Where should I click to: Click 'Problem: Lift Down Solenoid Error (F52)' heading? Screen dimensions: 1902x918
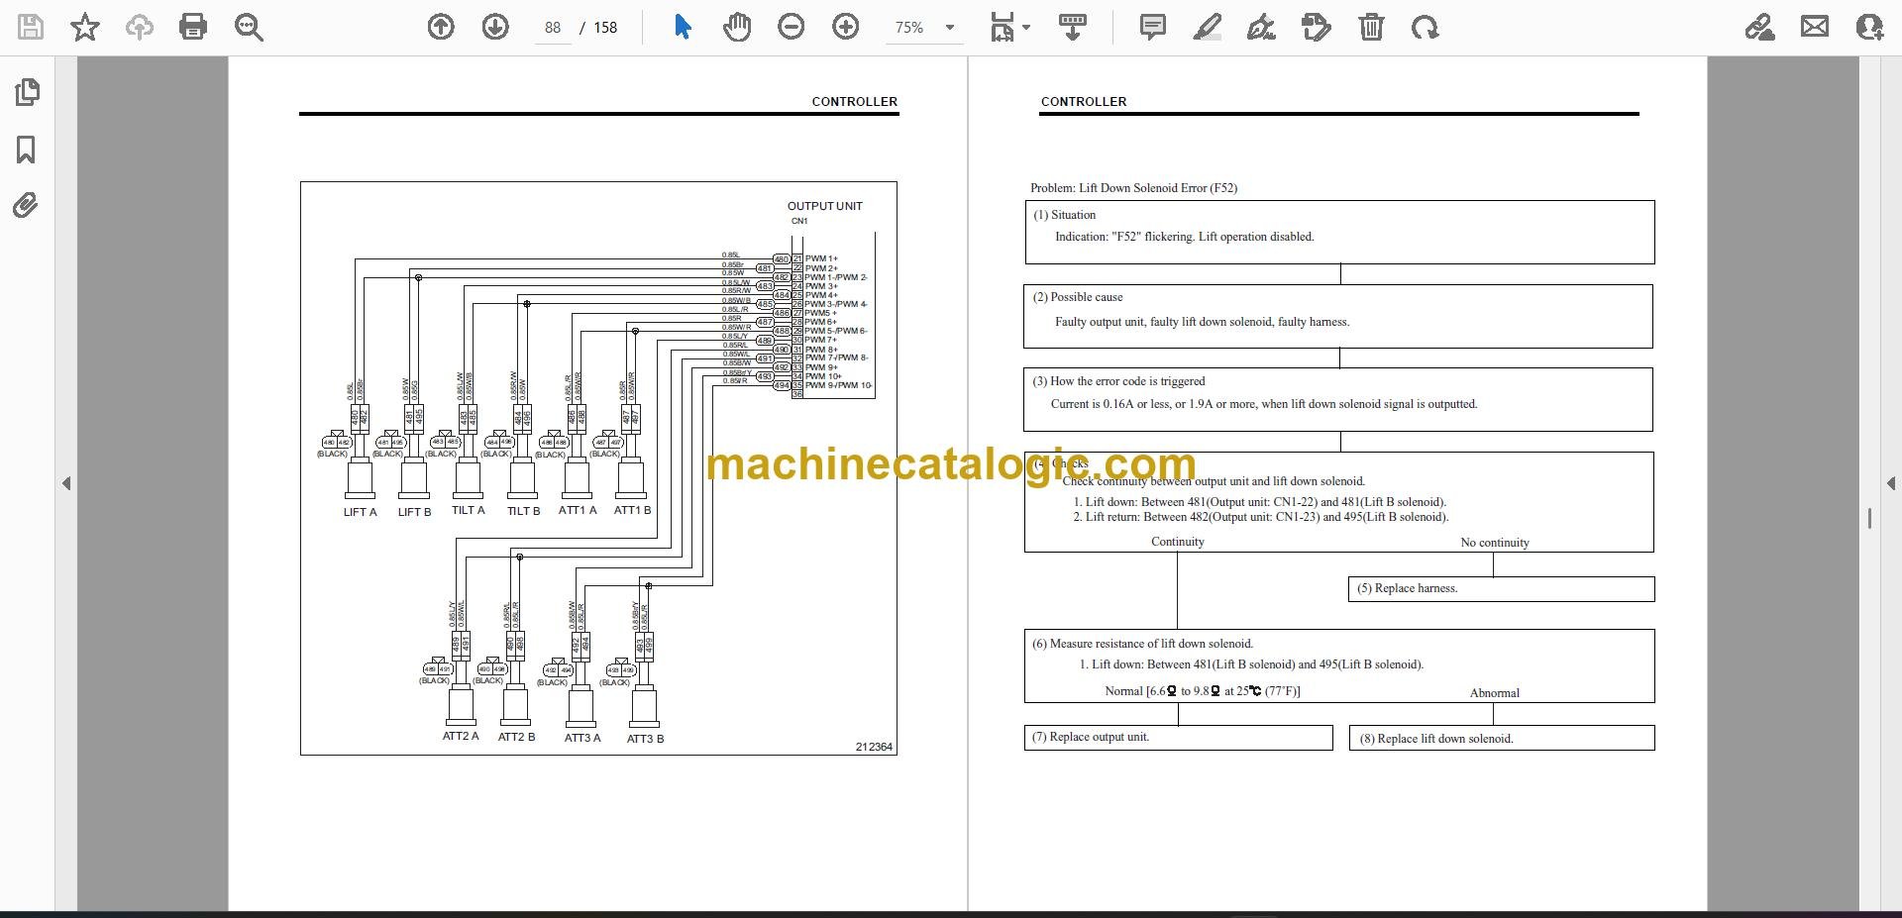pos(1133,188)
